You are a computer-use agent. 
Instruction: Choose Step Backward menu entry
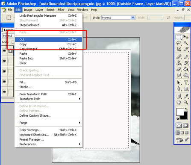click(48, 25)
